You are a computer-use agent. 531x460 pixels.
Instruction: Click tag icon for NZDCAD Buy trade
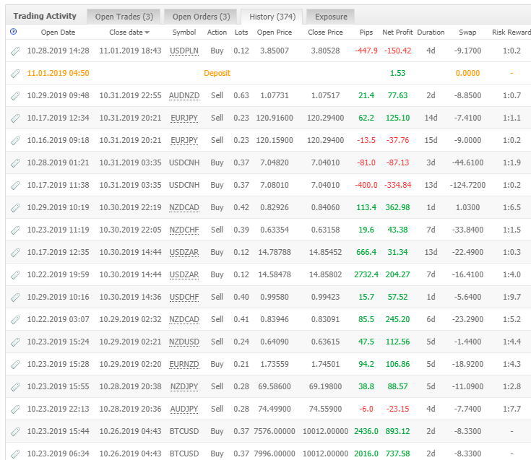(15, 208)
